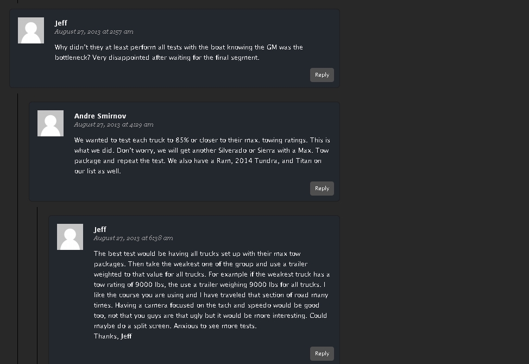Click the vertical thread line beside Andre's comment

(x=18, y=217)
